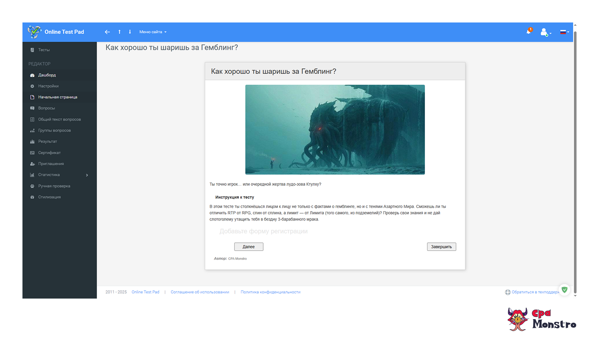Click the Вопросы icon in sidebar
This screenshot has width=599, height=354.
pos(32,108)
